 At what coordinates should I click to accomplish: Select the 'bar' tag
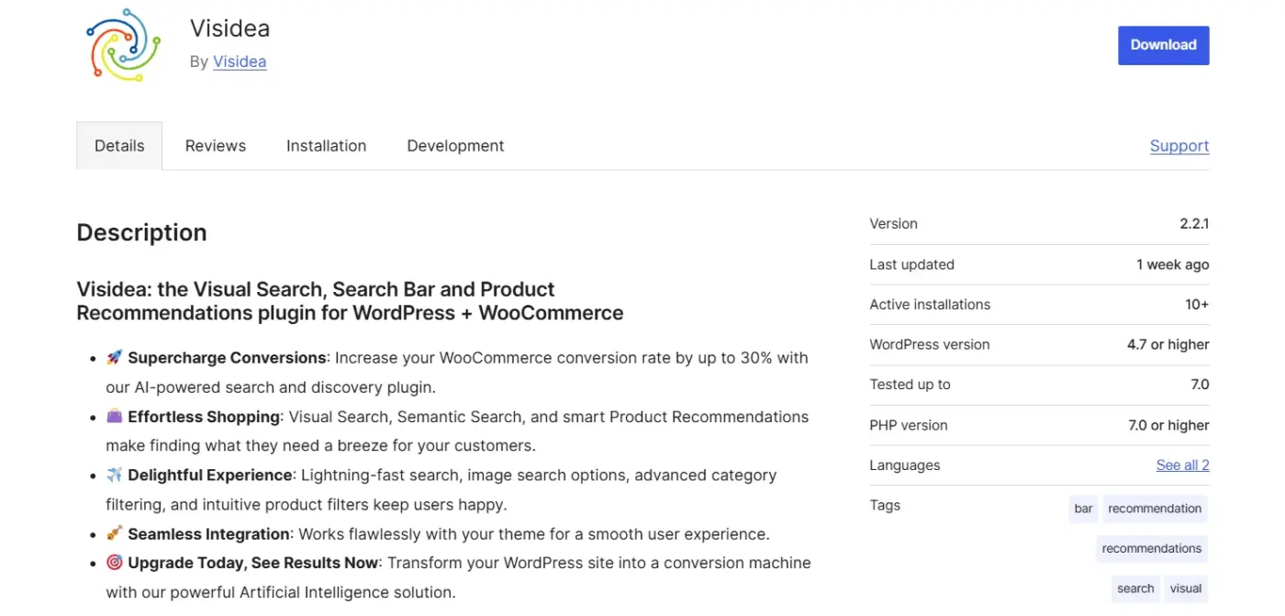point(1084,509)
